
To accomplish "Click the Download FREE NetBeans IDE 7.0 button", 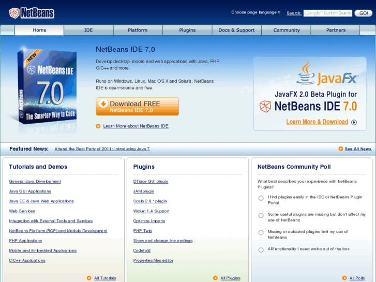I will point(137,107).
